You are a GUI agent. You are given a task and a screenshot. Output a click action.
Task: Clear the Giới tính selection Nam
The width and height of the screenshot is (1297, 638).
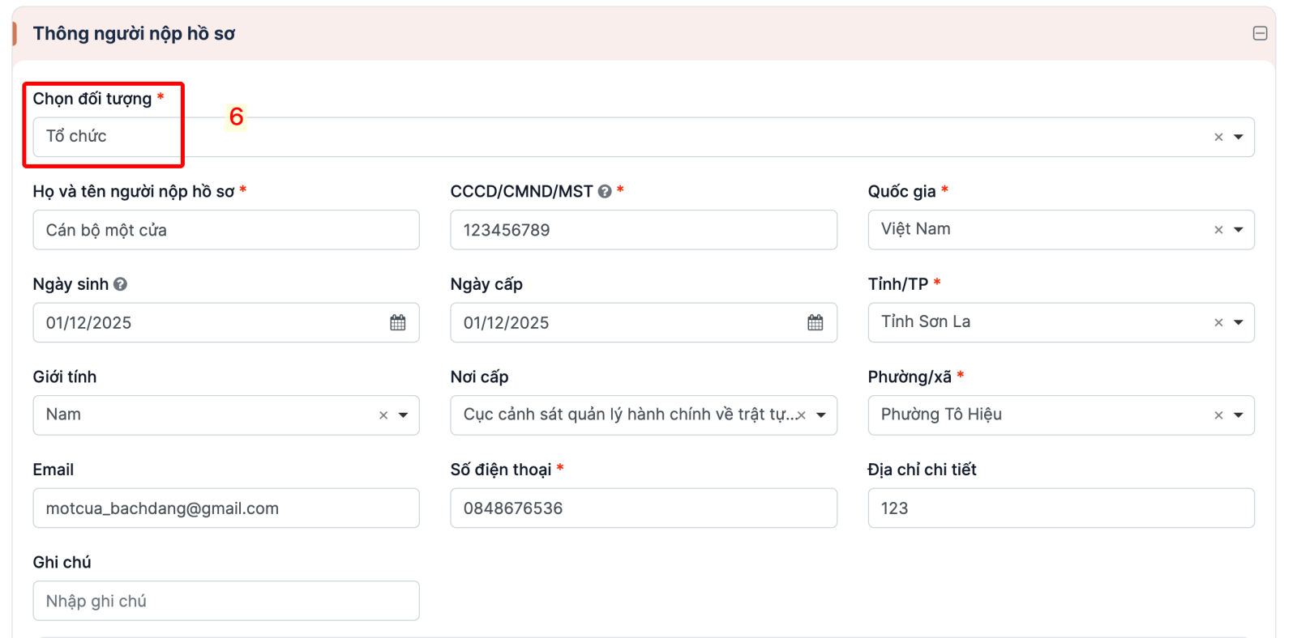tap(383, 415)
